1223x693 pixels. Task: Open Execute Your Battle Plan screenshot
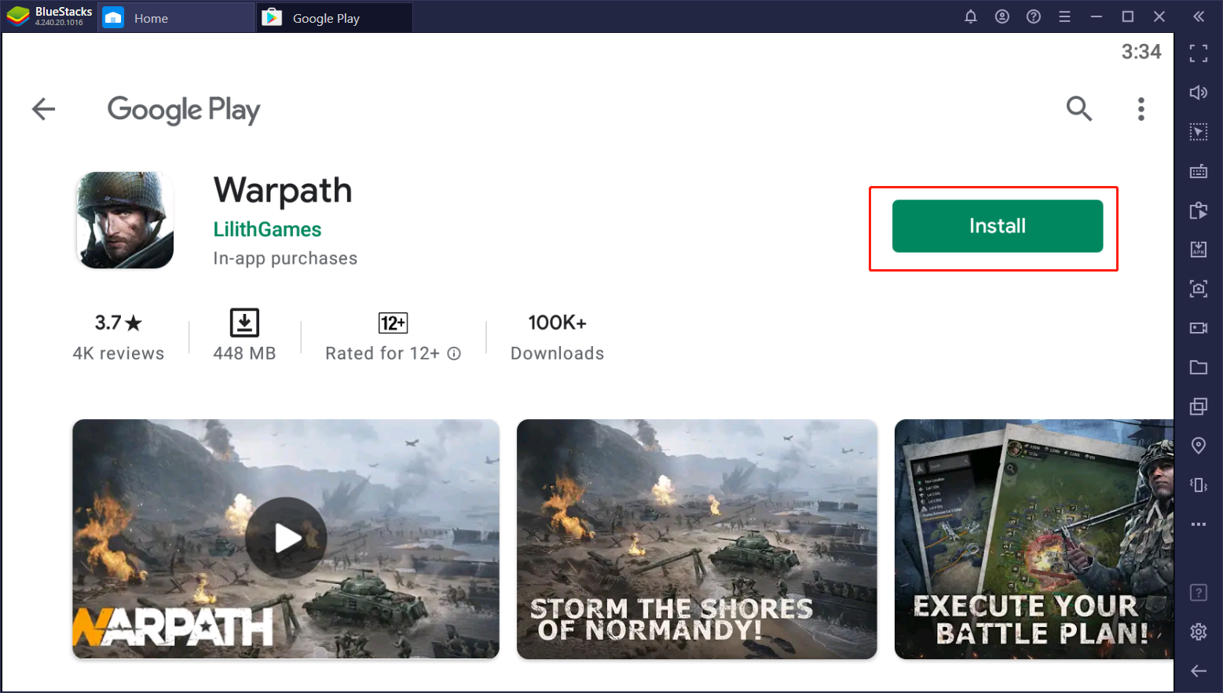(1034, 538)
